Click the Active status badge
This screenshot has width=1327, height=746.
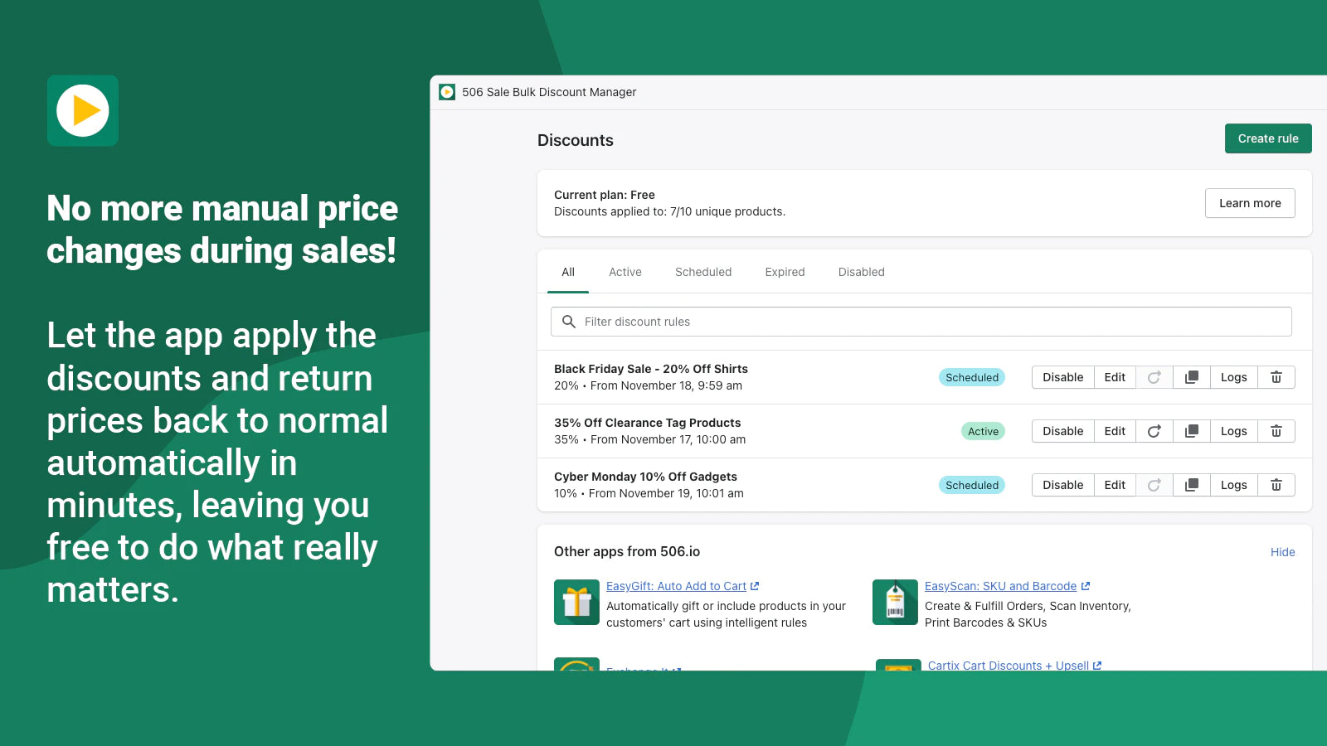point(983,431)
